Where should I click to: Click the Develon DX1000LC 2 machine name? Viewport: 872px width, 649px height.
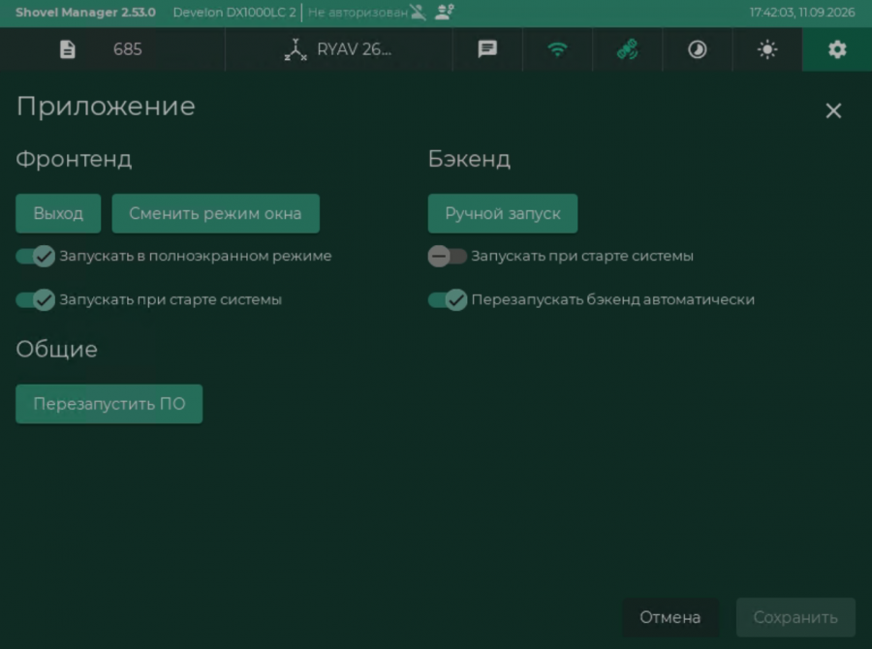coord(234,13)
